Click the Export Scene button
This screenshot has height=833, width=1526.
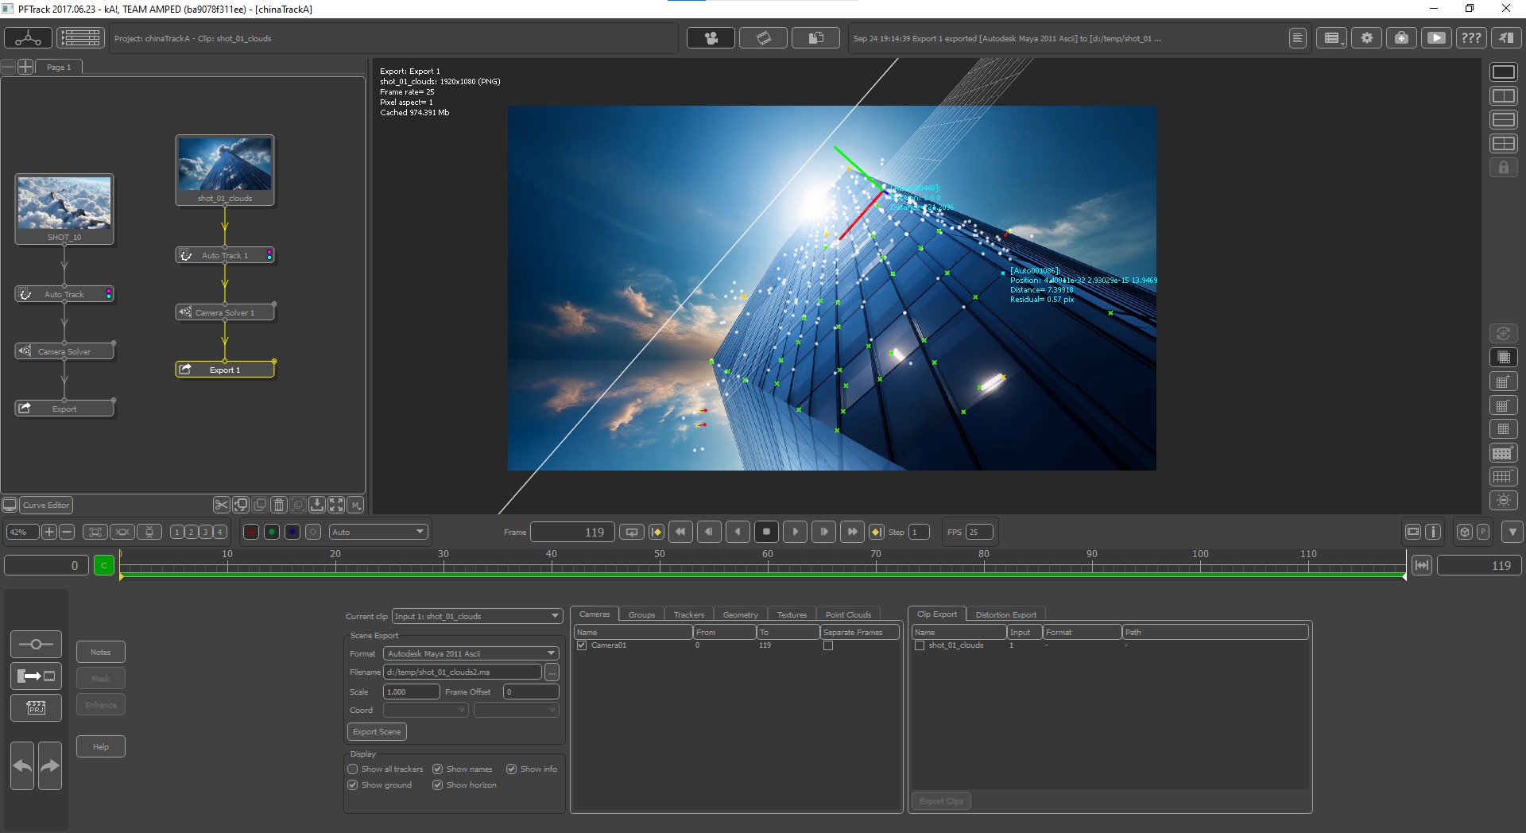point(377,732)
